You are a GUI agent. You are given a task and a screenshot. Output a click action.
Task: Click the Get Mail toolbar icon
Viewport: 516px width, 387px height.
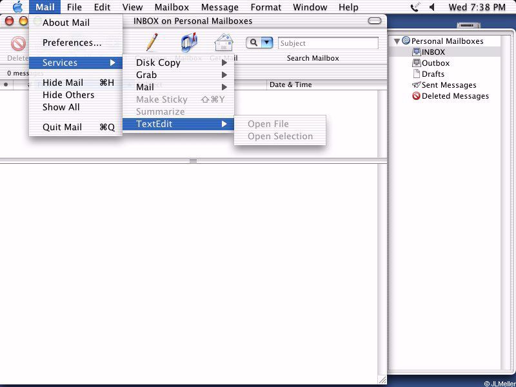224,43
